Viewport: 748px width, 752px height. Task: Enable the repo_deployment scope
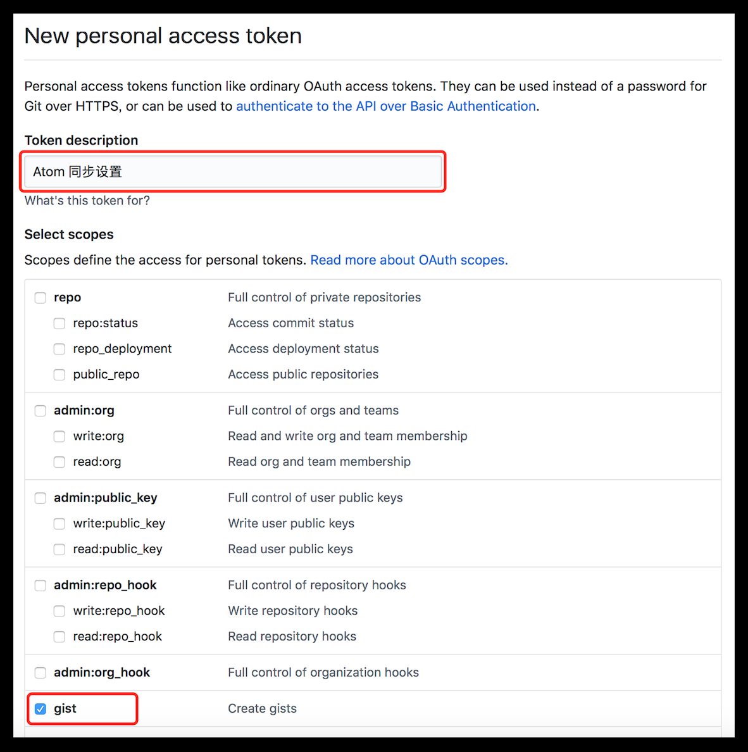[x=59, y=349]
